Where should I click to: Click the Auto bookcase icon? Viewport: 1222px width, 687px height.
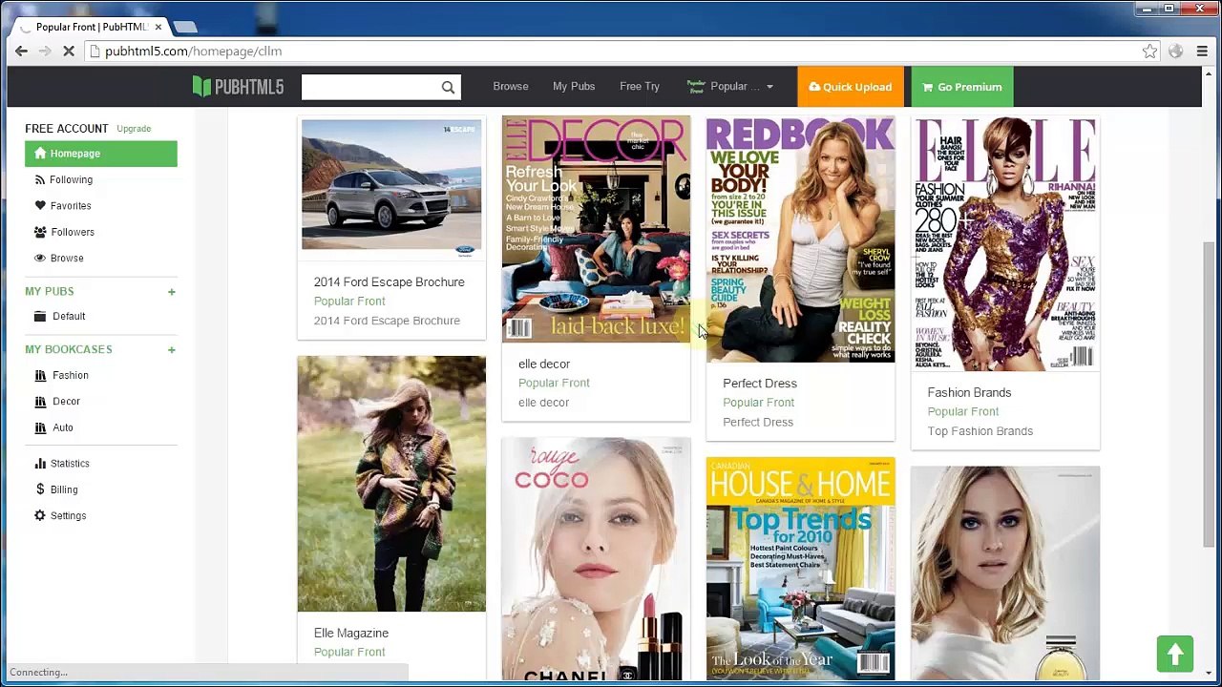point(40,427)
